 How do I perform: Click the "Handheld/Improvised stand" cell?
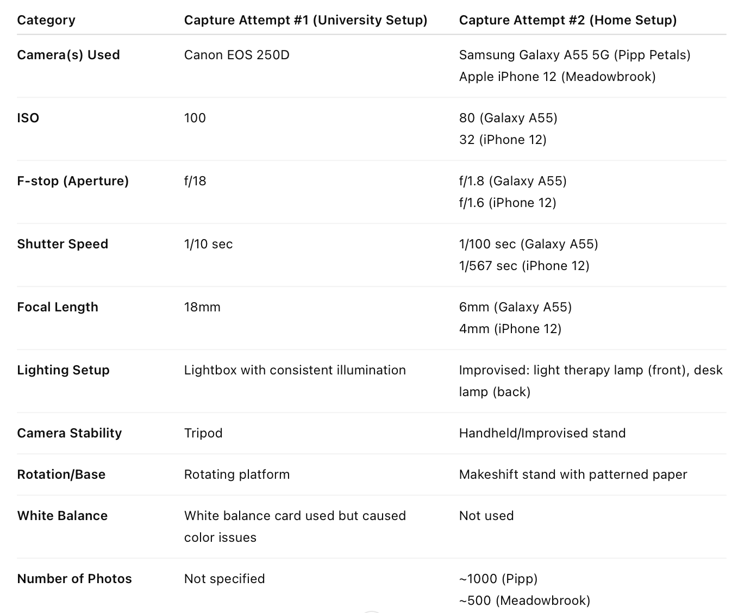(x=542, y=433)
